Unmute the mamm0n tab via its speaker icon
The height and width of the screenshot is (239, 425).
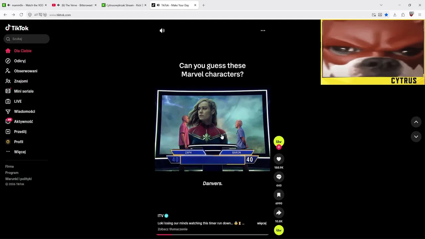coord(9,5)
